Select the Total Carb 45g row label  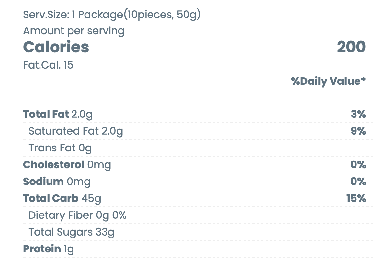(x=62, y=198)
